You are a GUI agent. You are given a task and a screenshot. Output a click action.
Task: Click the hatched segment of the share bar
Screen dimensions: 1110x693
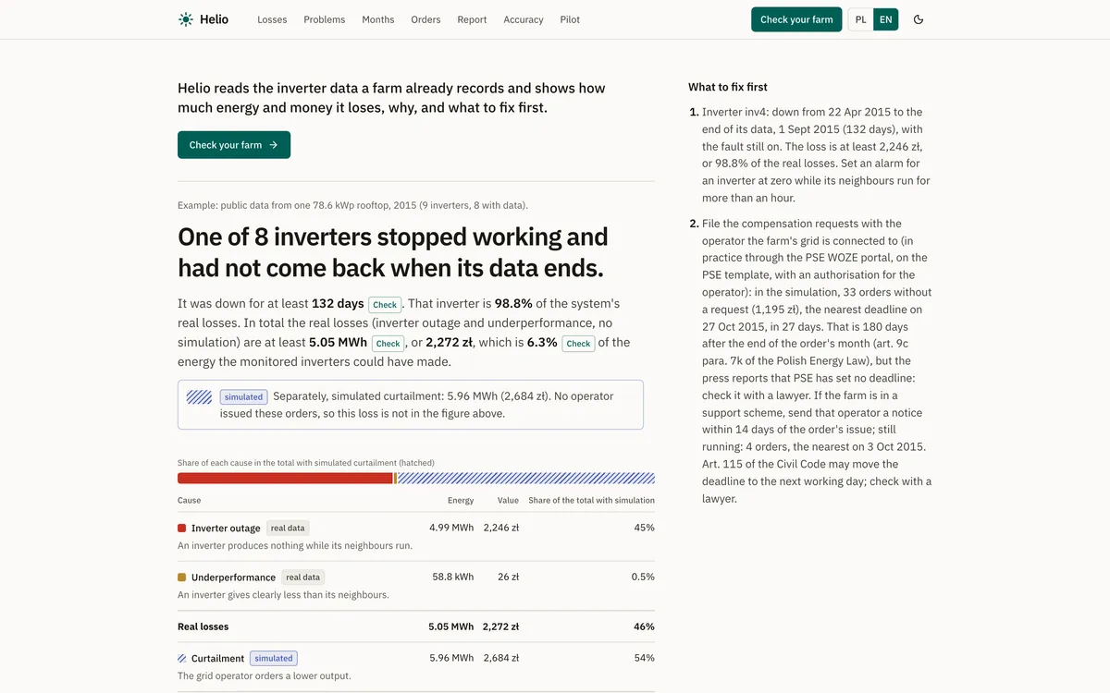[526, 479]
